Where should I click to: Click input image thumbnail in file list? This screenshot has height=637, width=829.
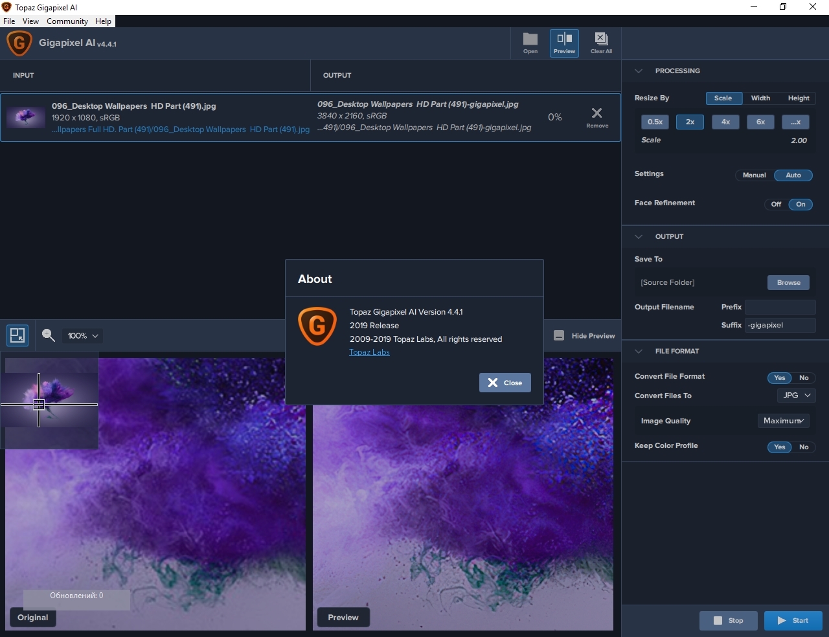26,117
